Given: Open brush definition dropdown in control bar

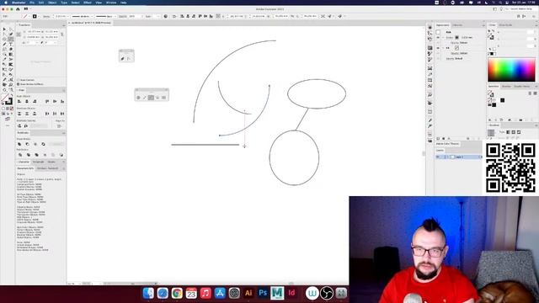Looking at the screenshot, I should pyautogui.click(x=115, y=16).
